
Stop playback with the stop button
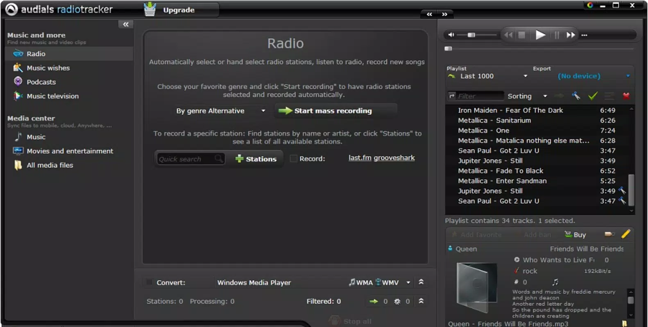point(522,35)
